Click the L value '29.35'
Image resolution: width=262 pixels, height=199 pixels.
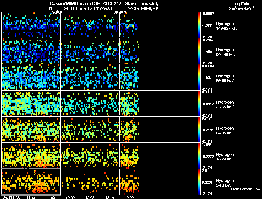[x=133, y=9]
